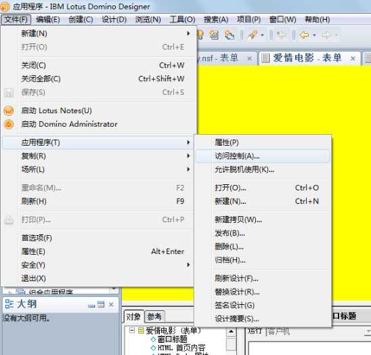
Task: Choose 首选项(F) in File menu
Action: [99, 238]
